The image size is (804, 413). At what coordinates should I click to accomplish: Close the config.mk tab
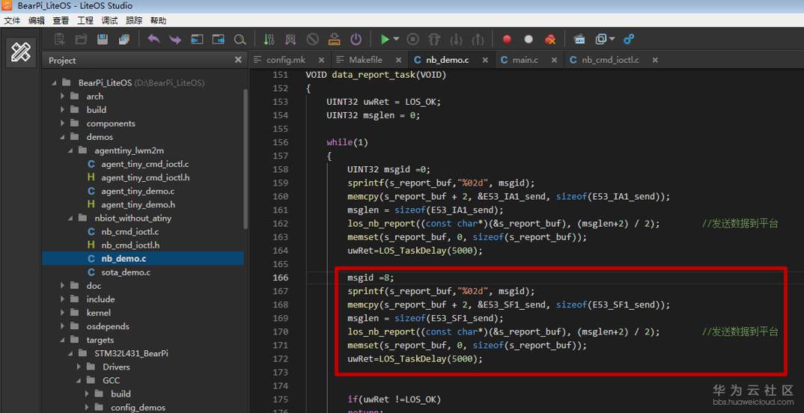321,60
